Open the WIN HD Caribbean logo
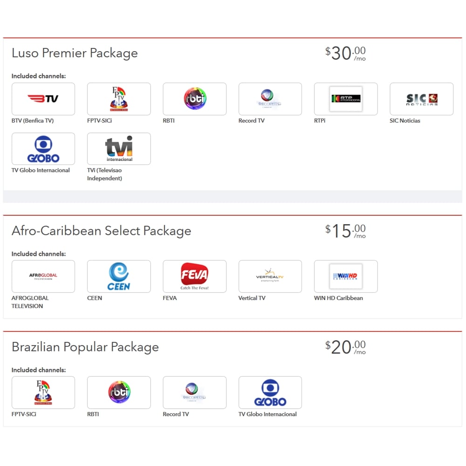 (346, 276)
